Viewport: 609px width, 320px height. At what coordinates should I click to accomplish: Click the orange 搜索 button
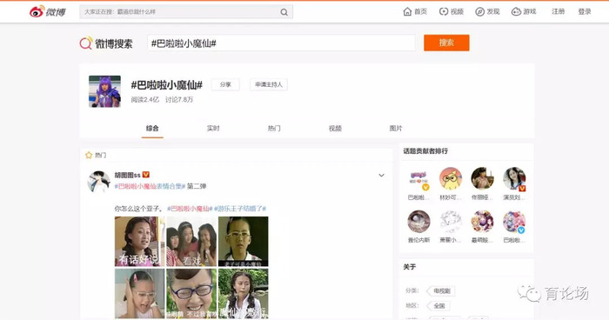click(x=446, y=43)
